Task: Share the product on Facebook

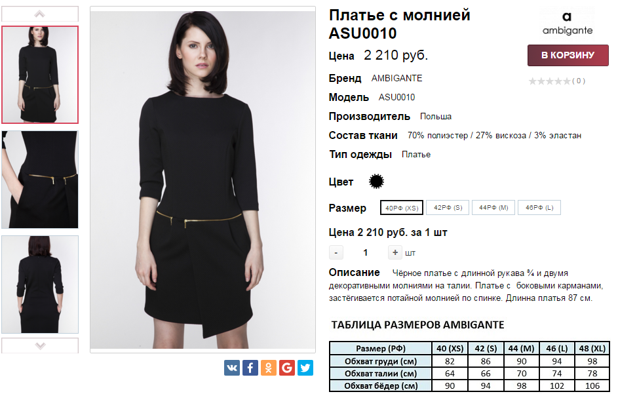Action: 250,368
